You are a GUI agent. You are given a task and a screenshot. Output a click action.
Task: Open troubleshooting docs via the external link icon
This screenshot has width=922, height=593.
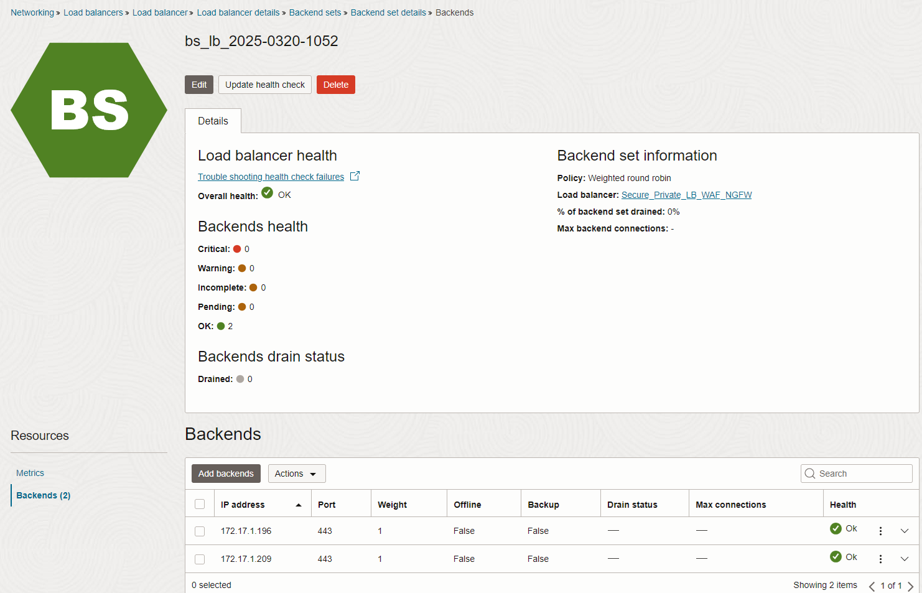coord(355,176)
